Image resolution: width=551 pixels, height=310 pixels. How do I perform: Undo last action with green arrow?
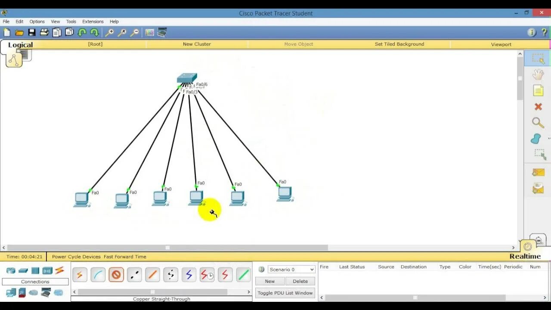click(82, 32)
